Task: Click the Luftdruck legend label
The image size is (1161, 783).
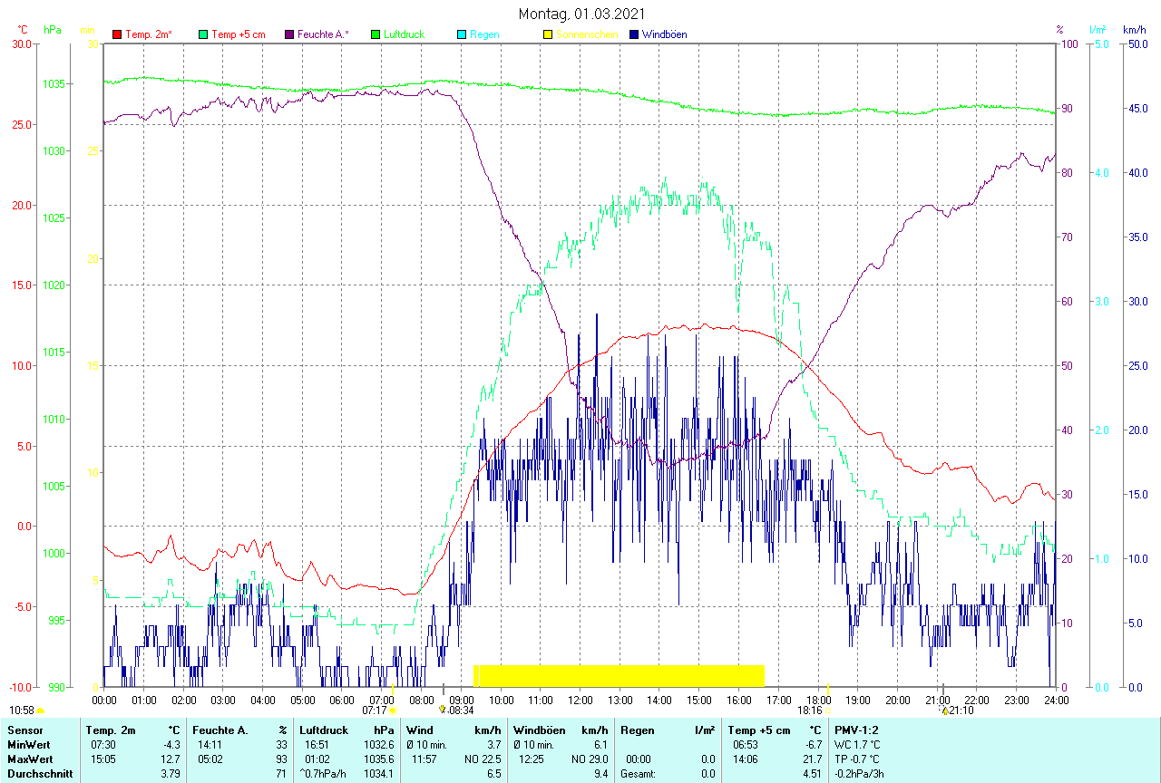Action: 405,34
